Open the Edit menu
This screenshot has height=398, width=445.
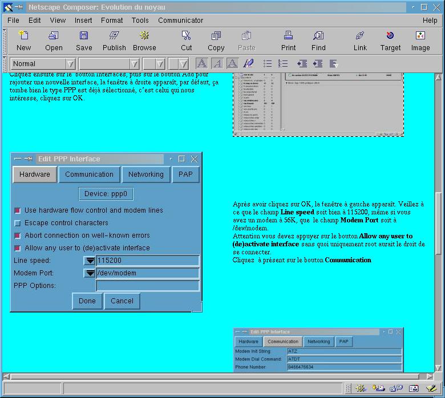pos(34,21)
